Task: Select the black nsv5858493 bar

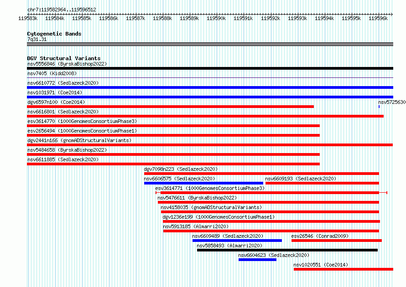Action: (x=287, y=250)
